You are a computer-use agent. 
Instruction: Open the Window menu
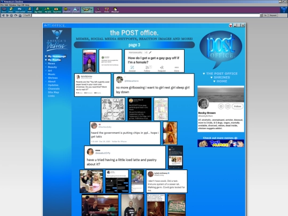[12, 5]
